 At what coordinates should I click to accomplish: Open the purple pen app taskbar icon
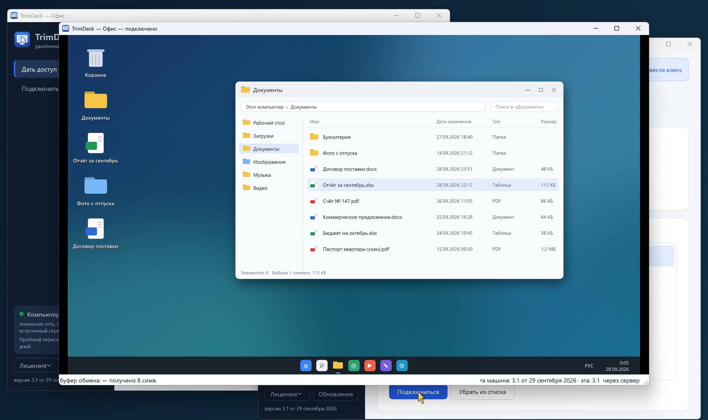tap(386, 366)
